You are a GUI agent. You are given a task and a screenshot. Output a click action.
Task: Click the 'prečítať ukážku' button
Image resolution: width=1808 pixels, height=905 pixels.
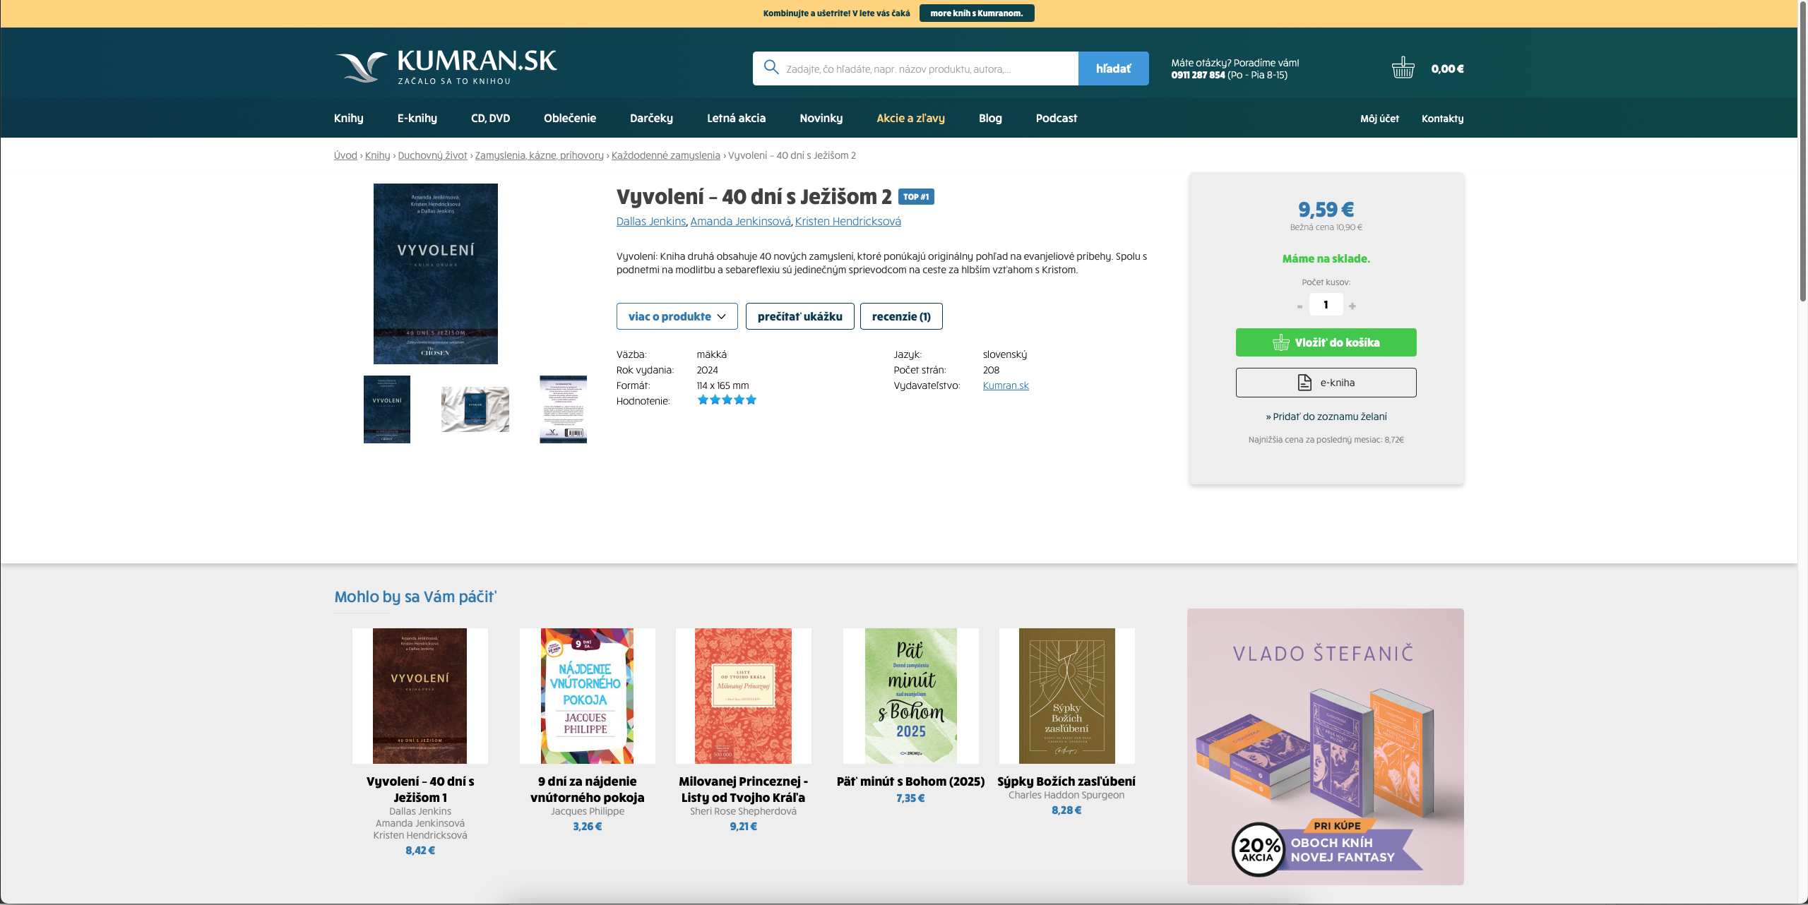click(x=799, y=316)
